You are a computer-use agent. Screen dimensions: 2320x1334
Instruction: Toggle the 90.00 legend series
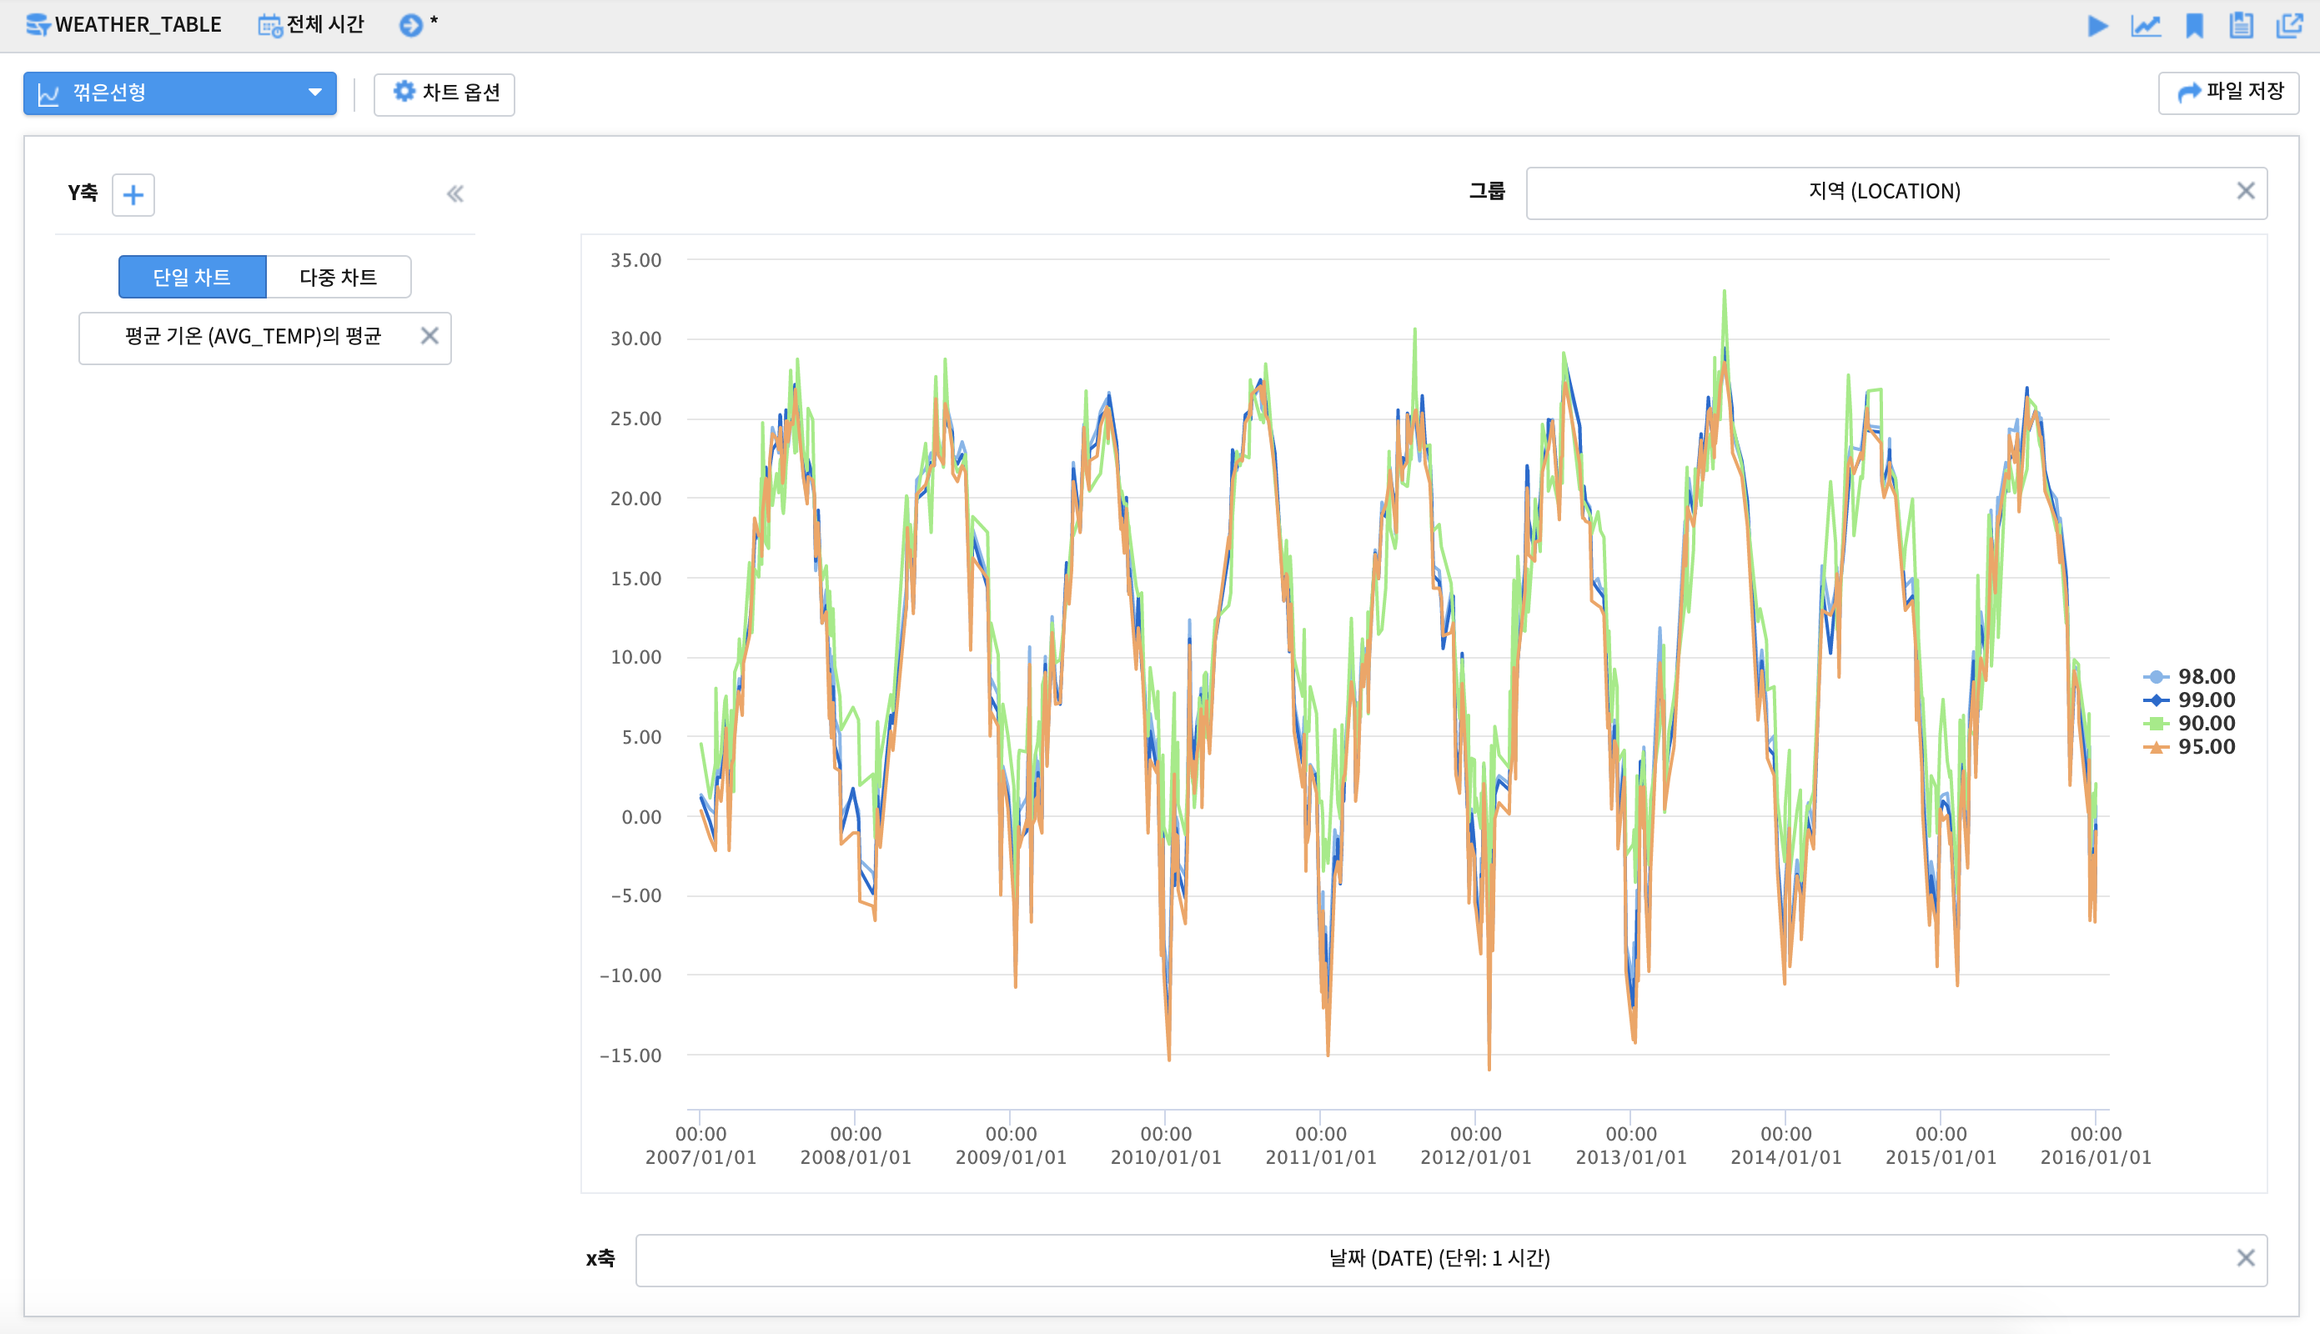2189,723
